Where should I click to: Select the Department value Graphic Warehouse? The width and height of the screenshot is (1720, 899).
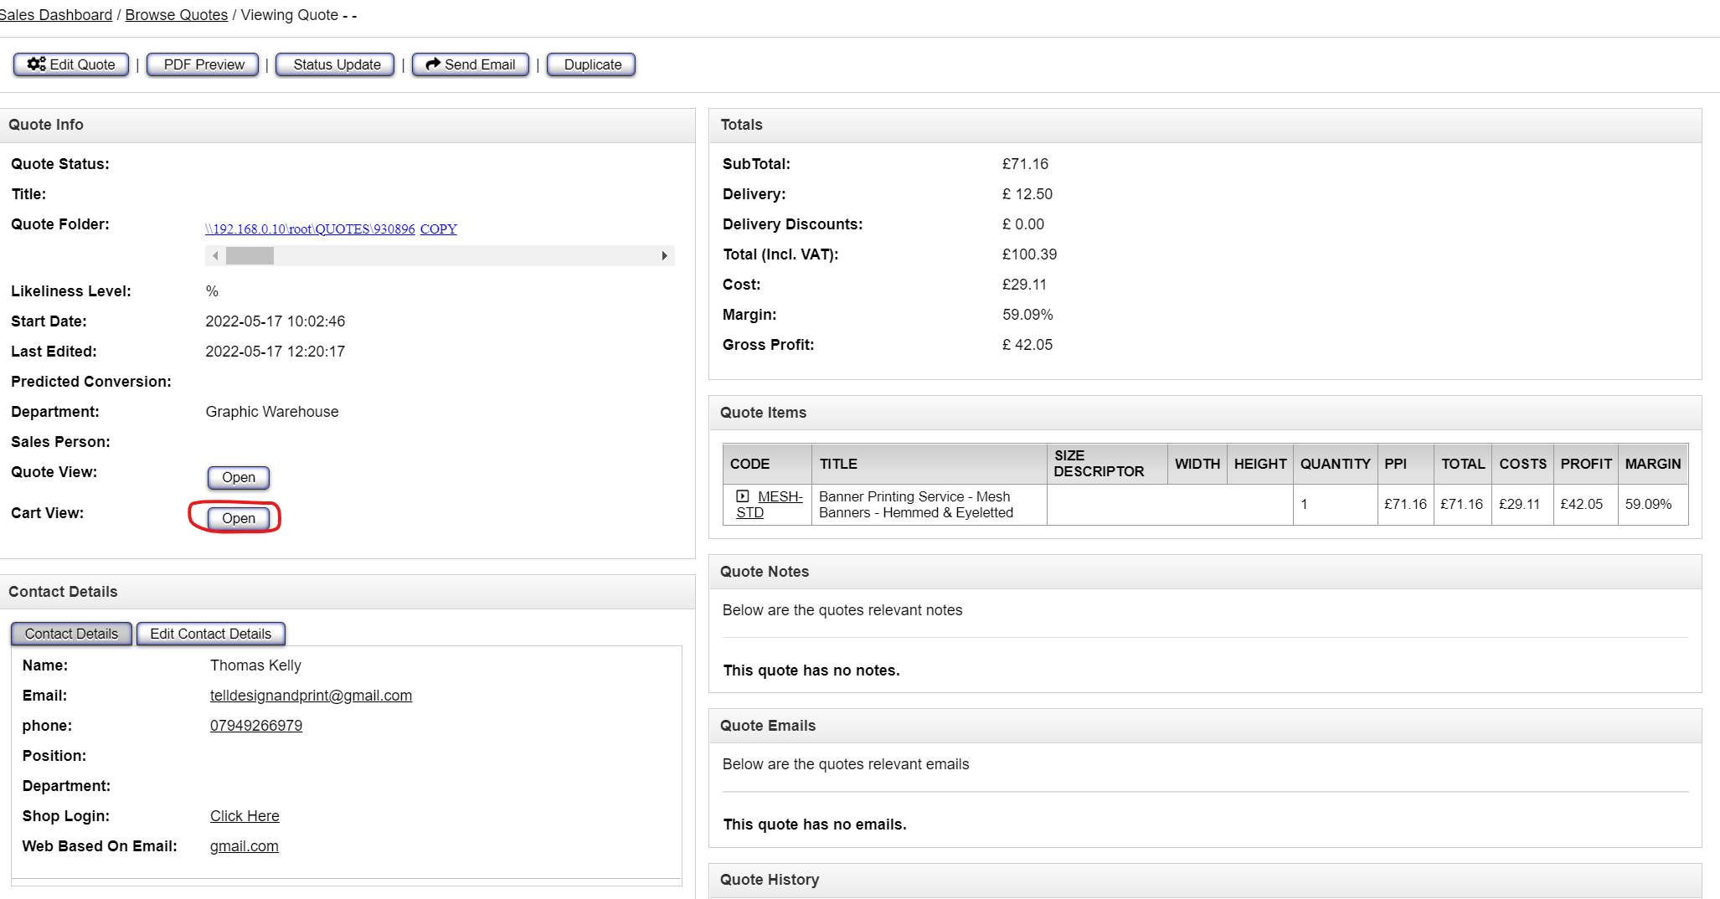(272, 412)
